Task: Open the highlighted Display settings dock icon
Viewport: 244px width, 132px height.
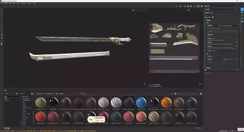Action: pos(242,9)
